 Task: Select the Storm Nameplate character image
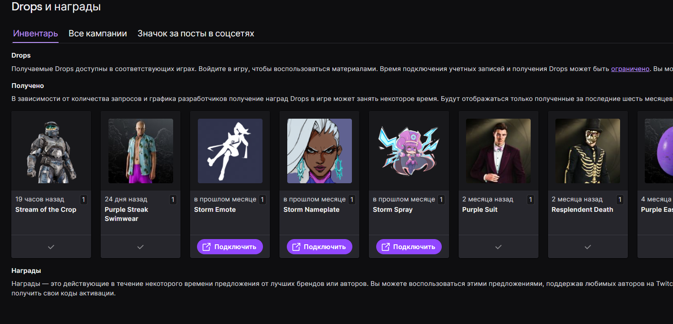click(x=319, y=151)
